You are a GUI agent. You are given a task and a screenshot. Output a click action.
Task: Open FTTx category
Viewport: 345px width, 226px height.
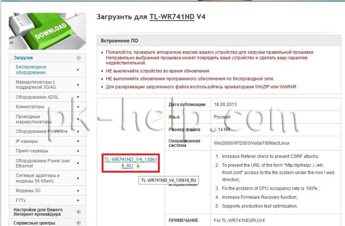21,201
